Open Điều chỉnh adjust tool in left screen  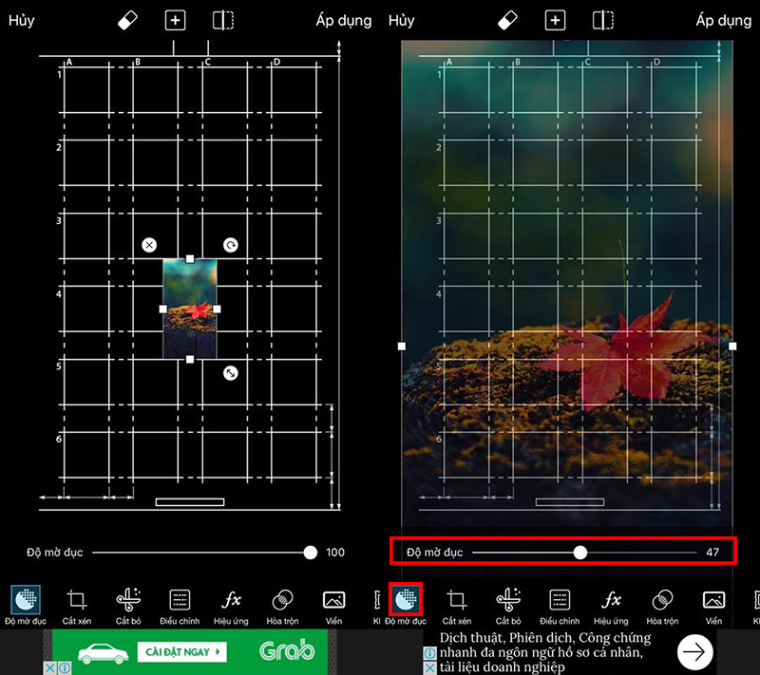click(180, 607)
